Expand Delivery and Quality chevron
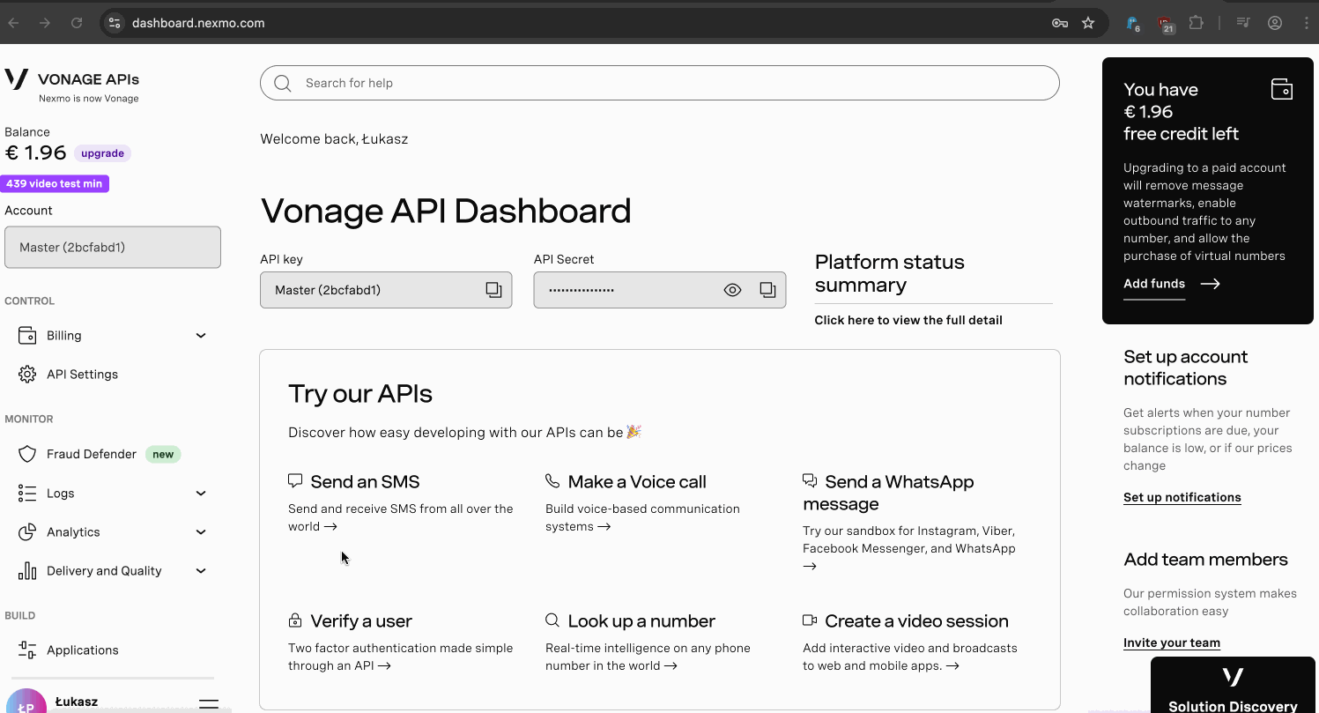The image size is (1319, 713). 201,571
